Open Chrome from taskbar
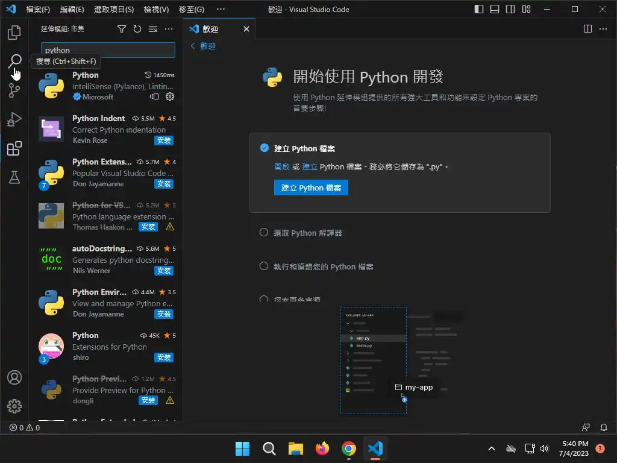This screenshot has height=463, width=617. pos(349,449)
